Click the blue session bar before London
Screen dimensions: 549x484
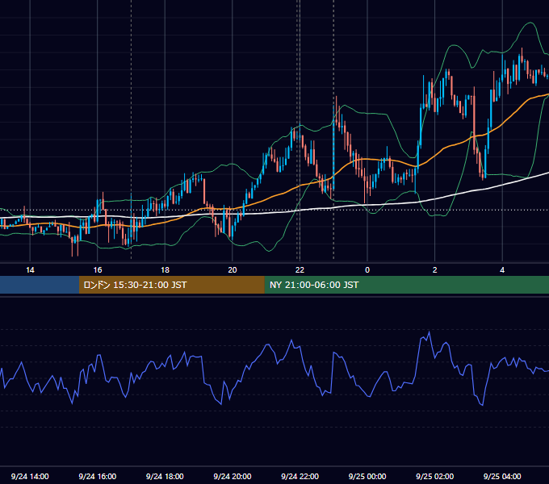pyautogui.click(x=40, y=285)
